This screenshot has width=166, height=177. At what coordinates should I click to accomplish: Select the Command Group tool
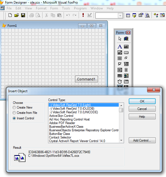point(120,58)
